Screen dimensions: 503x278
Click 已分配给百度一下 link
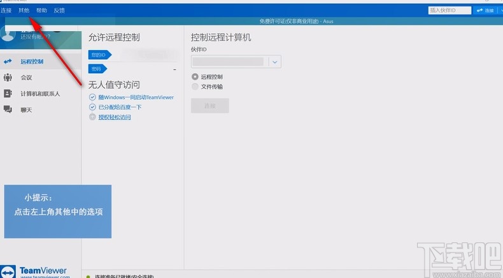tap(120, 107)
